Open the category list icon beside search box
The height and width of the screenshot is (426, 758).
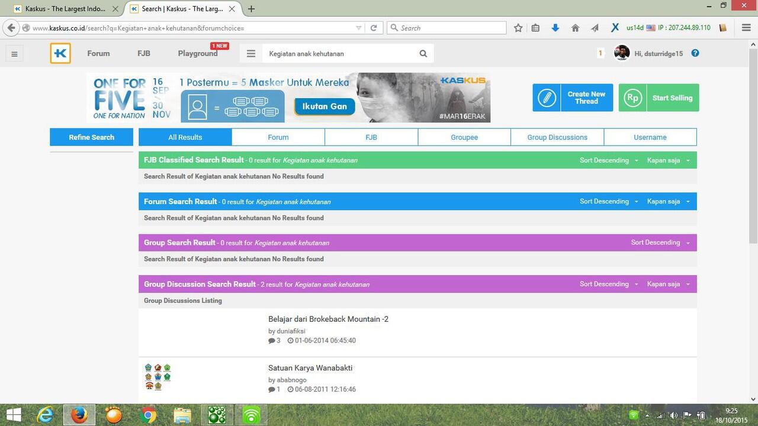coord(251,53)
